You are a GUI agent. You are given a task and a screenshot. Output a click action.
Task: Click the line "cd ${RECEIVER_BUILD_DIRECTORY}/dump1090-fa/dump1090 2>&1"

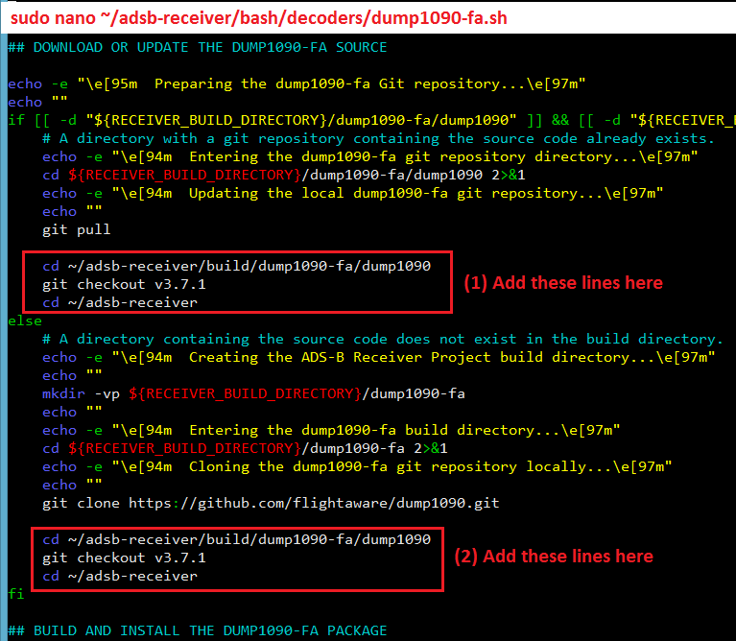pos(284,175)
